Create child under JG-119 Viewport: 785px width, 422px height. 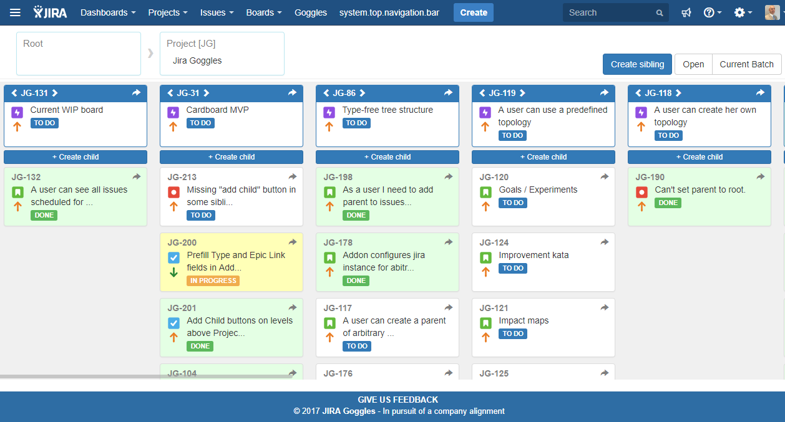point(544,157)
